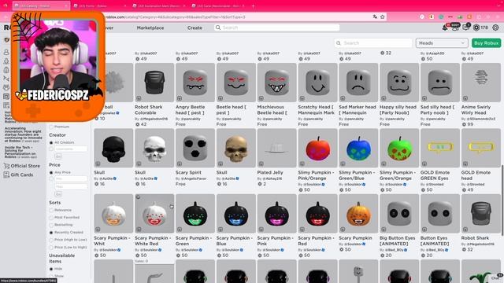Click the trade arrows icon in left sidebar

tap(6, 79)
